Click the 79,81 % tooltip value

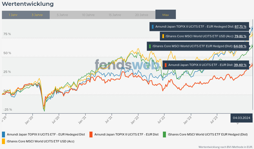click(240, 36)
